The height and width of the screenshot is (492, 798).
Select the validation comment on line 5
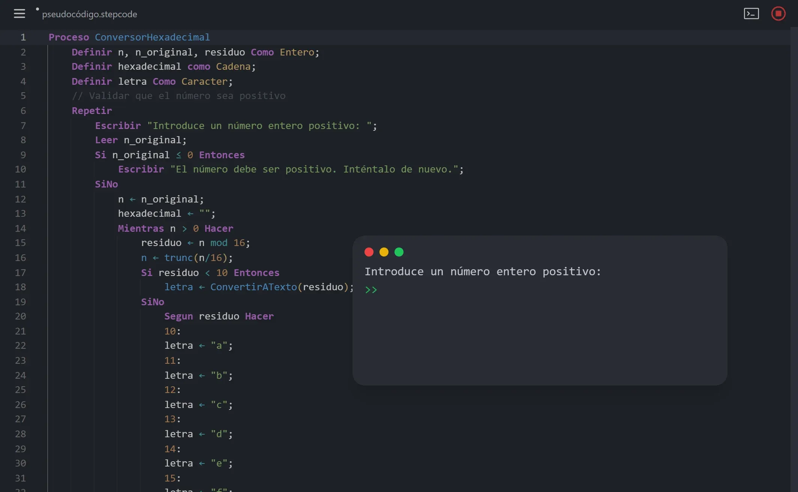179,96
